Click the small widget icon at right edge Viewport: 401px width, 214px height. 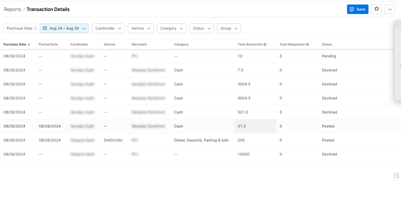point(396,175)
